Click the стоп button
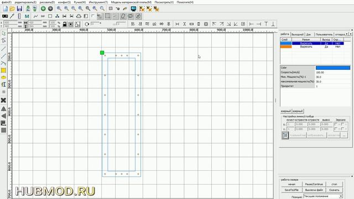Image resolution: width=354 pixels, height=199 pixels. point(334,184)
